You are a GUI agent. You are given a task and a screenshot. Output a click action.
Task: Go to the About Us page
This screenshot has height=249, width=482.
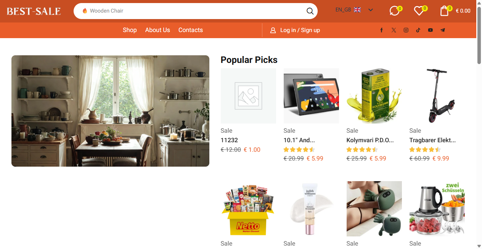(x=157, y=30)
